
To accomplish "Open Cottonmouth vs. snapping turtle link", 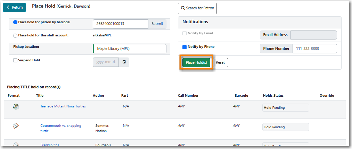I will (61, 128).
